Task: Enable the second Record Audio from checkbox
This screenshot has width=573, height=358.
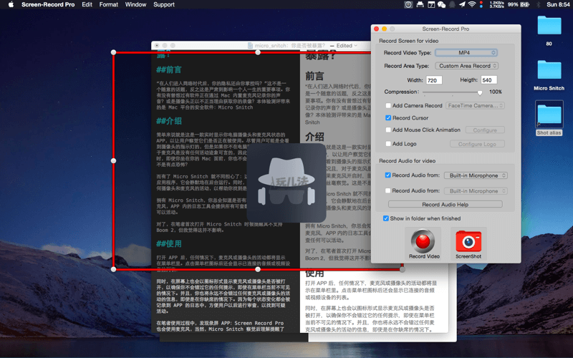Action: pos(387,190)
